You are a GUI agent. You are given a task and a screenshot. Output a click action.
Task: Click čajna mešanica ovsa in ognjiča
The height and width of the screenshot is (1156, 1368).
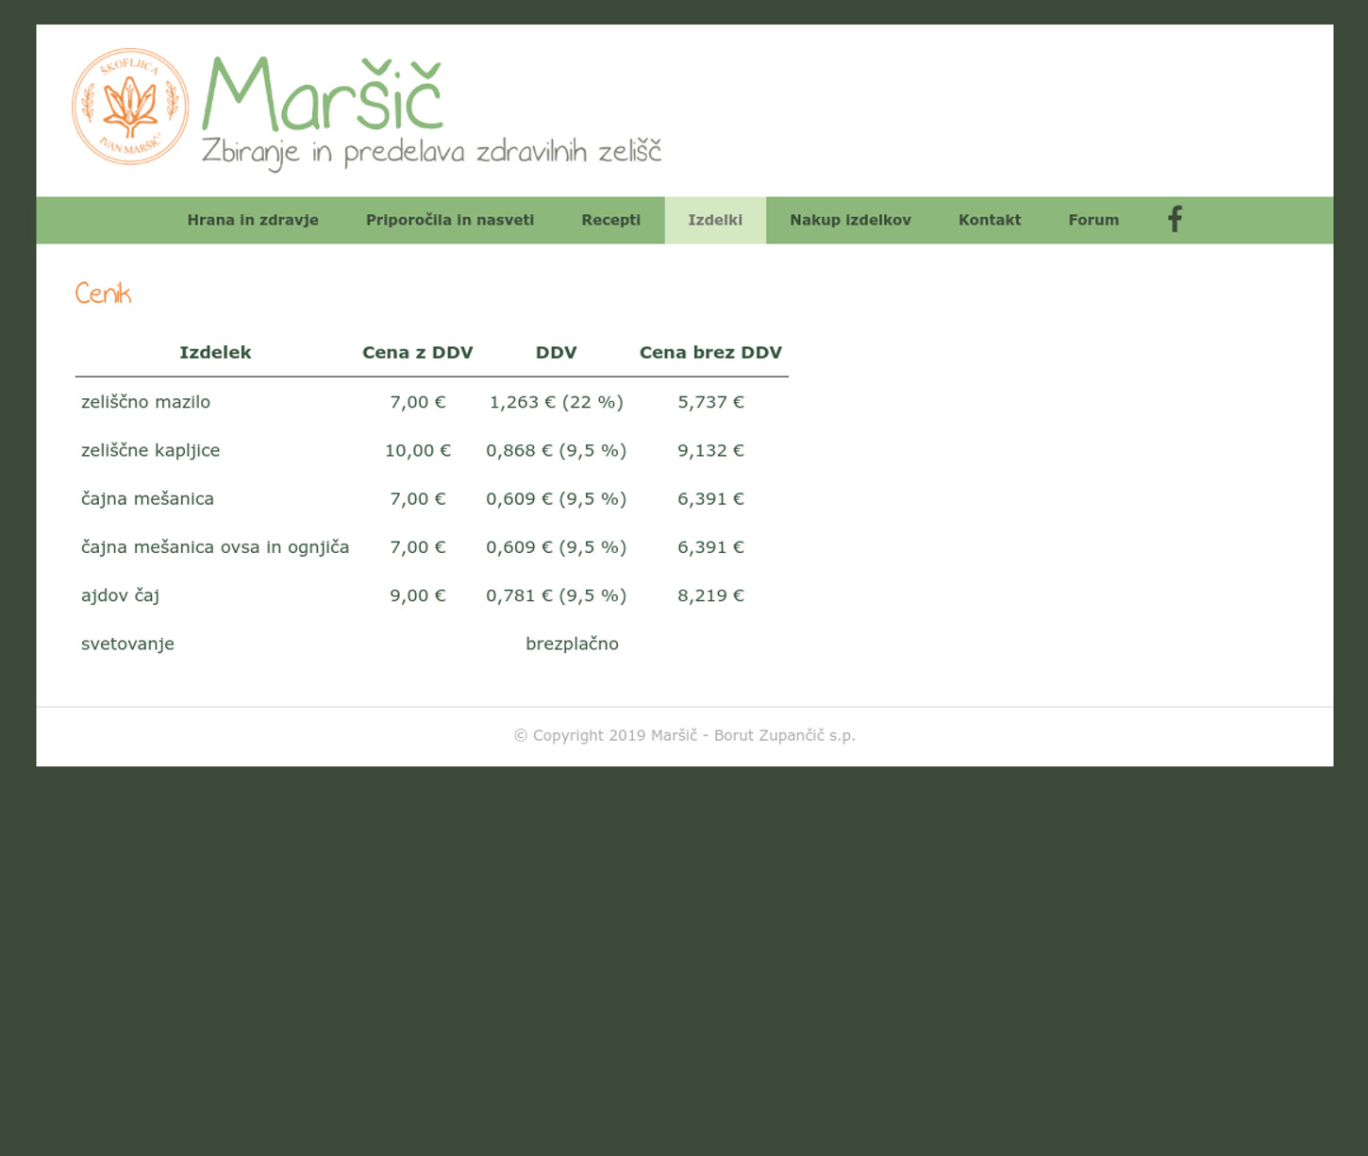[215, 547]
